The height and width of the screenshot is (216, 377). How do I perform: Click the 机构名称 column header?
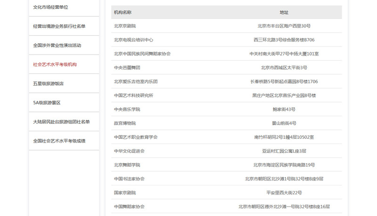click(123, 12)
